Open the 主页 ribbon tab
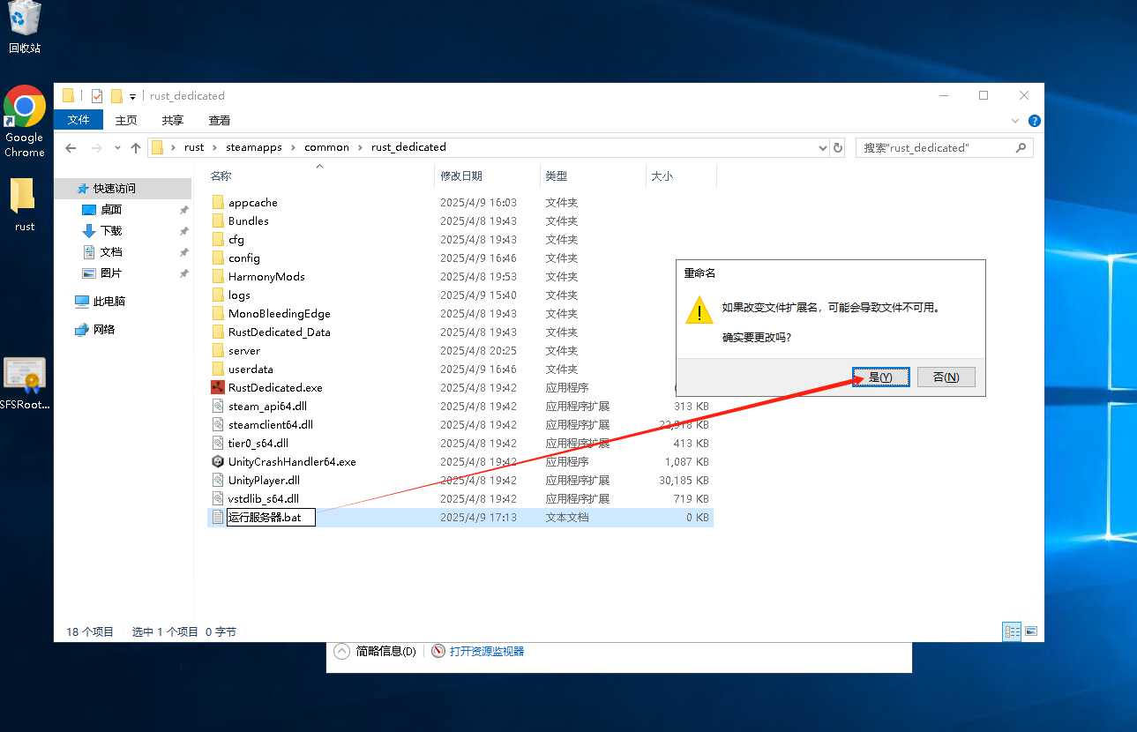The height and width of the screenshot is (732, 1137). click(x=126, y=120)
